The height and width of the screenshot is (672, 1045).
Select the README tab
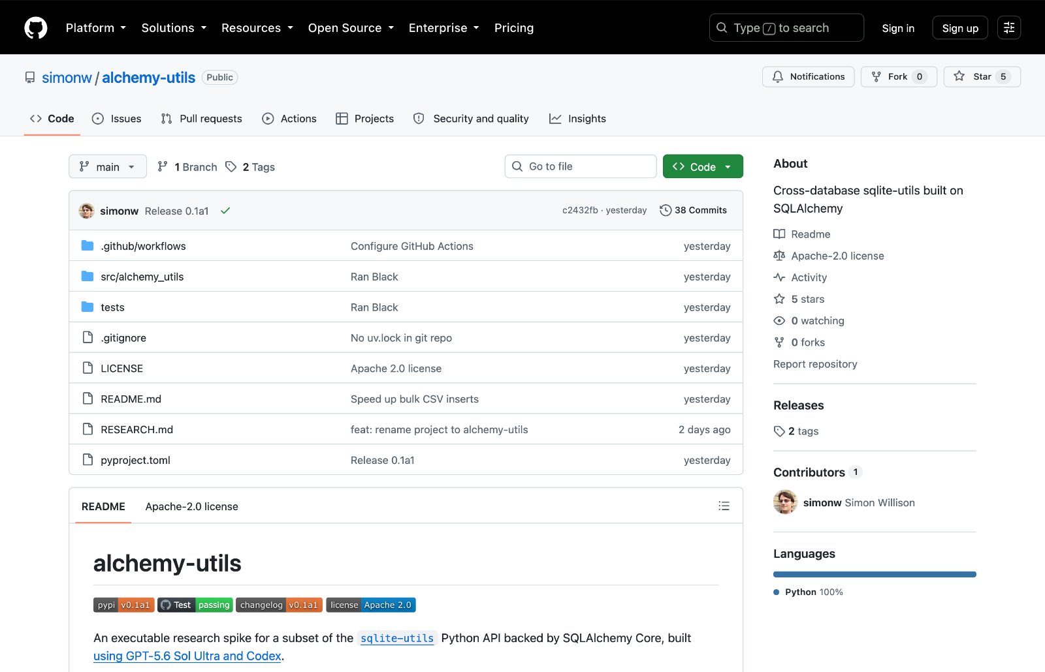pyautogui.click(x=103, y=506)
